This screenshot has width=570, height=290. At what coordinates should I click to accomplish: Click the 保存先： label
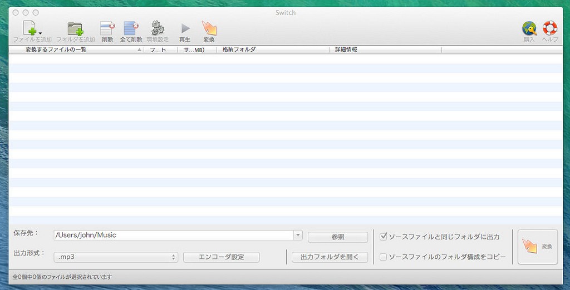[x=26, y=233]
